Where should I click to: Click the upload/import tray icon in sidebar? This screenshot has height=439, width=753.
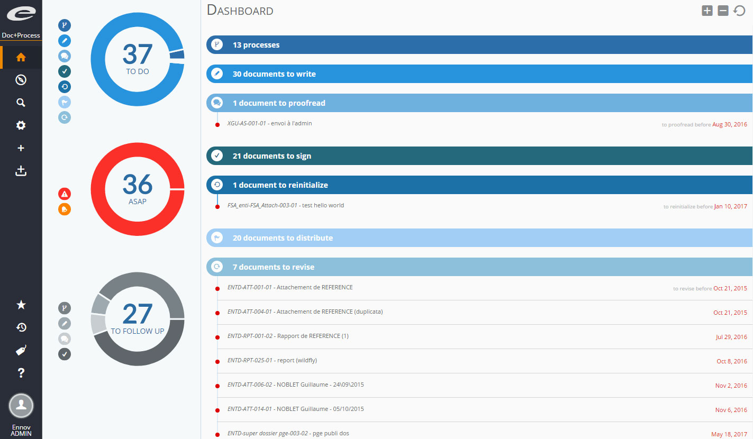[21, 171]
